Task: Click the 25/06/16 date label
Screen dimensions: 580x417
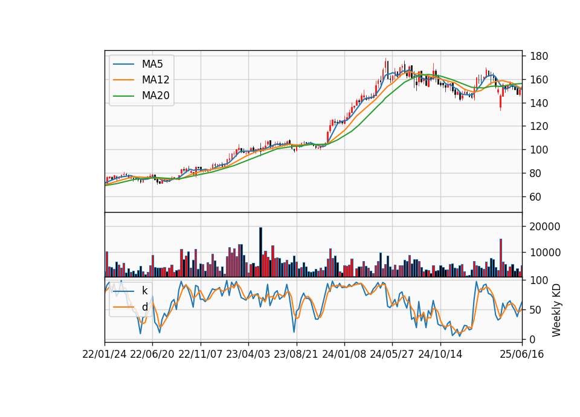Action: pos(522,354)
